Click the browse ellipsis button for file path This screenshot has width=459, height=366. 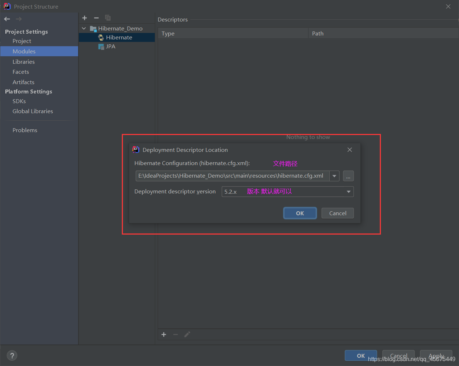[x=348, y=176]
